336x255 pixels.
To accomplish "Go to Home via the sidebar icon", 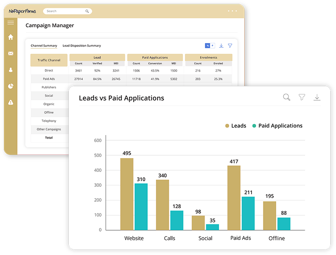I will [x=11, y=37].
